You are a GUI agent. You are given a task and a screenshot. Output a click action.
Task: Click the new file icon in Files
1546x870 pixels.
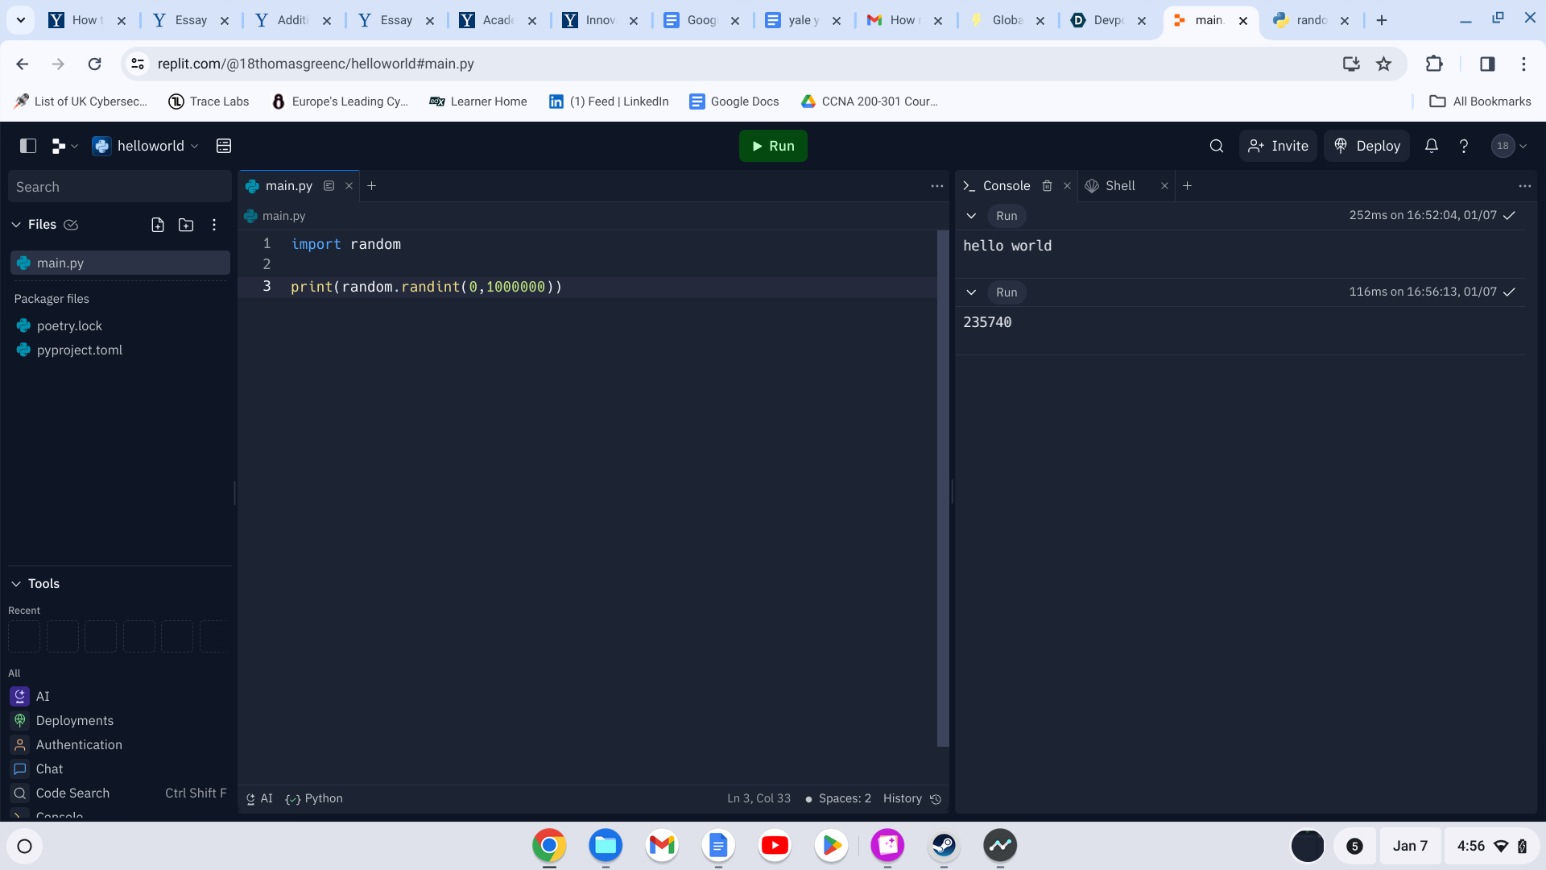(x=158, y=225)
